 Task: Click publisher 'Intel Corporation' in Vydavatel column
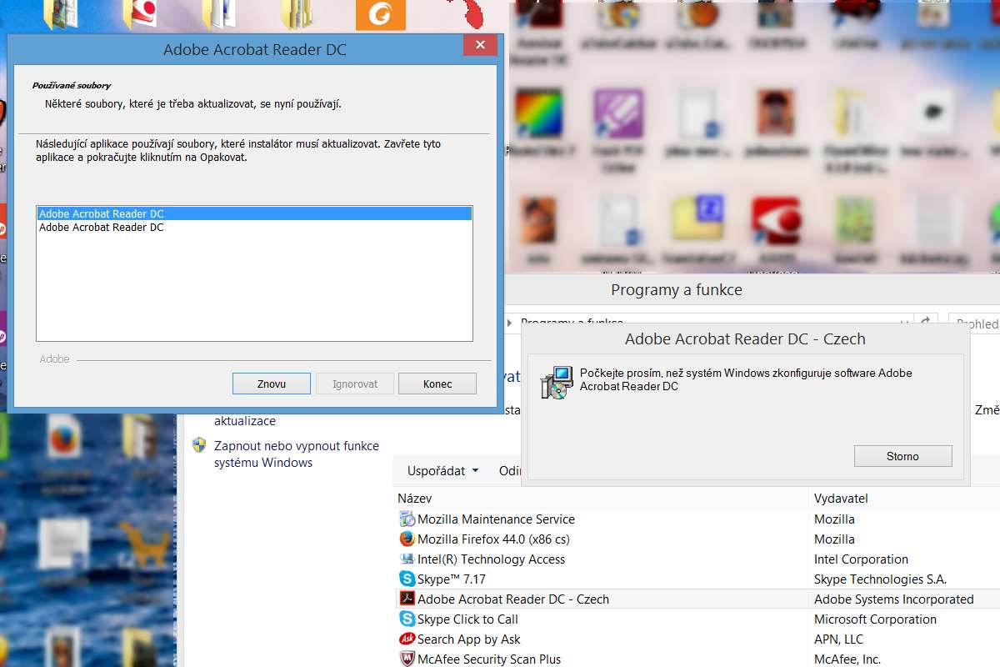click(861, 559)
